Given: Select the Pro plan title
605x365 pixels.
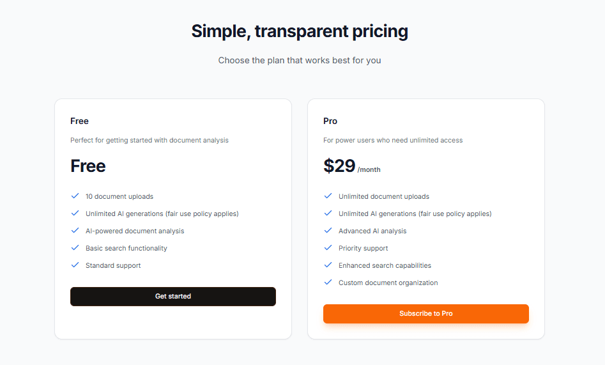Looking at the screenshot, I should pyautogui.click(x=330, y=121).
